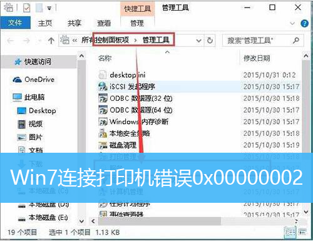Open the iSCSI 发起程序 shortcut icon
Screen dimensions: 313x241
103,86
